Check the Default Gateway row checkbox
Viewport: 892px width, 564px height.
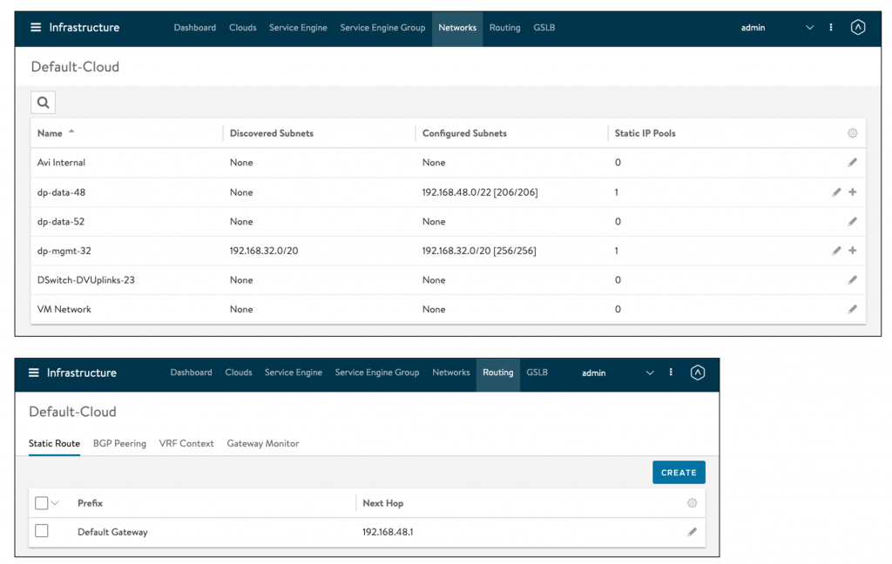pos(42,531)
